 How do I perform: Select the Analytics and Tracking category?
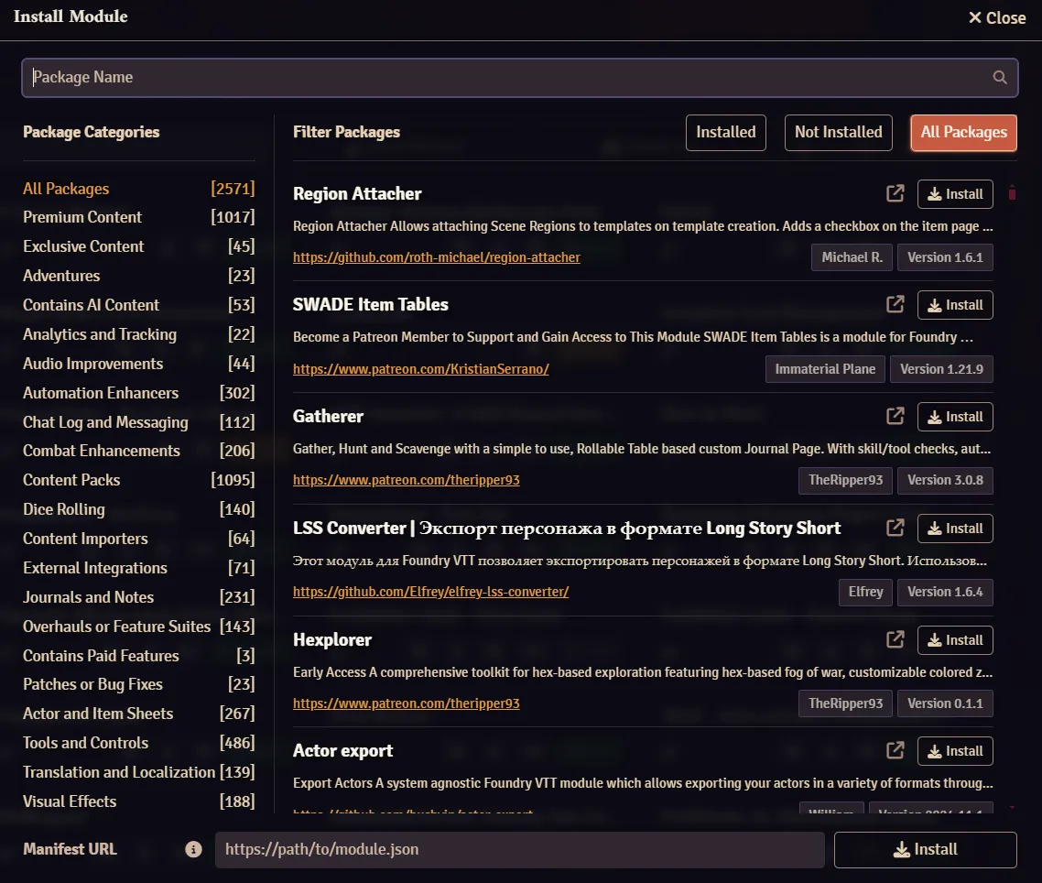click(x=139, y=334)
